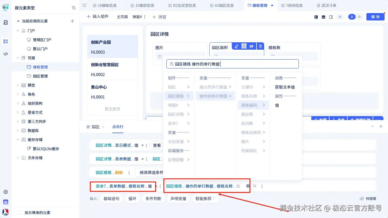This screenshot has width=388, height=218.
Task: Expand the 组织架构 tree node
Action: click(x=18, y=103)
